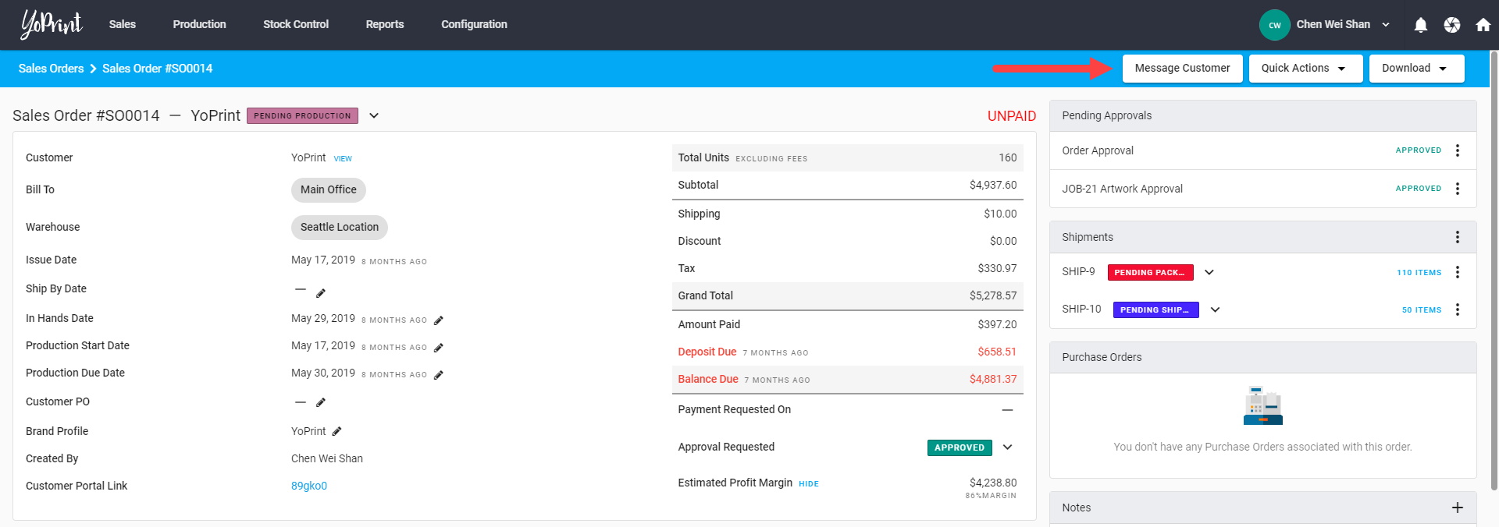Click the CW user avatar
Screen dimensions: 1499x527
click(x=1275, y=25)
